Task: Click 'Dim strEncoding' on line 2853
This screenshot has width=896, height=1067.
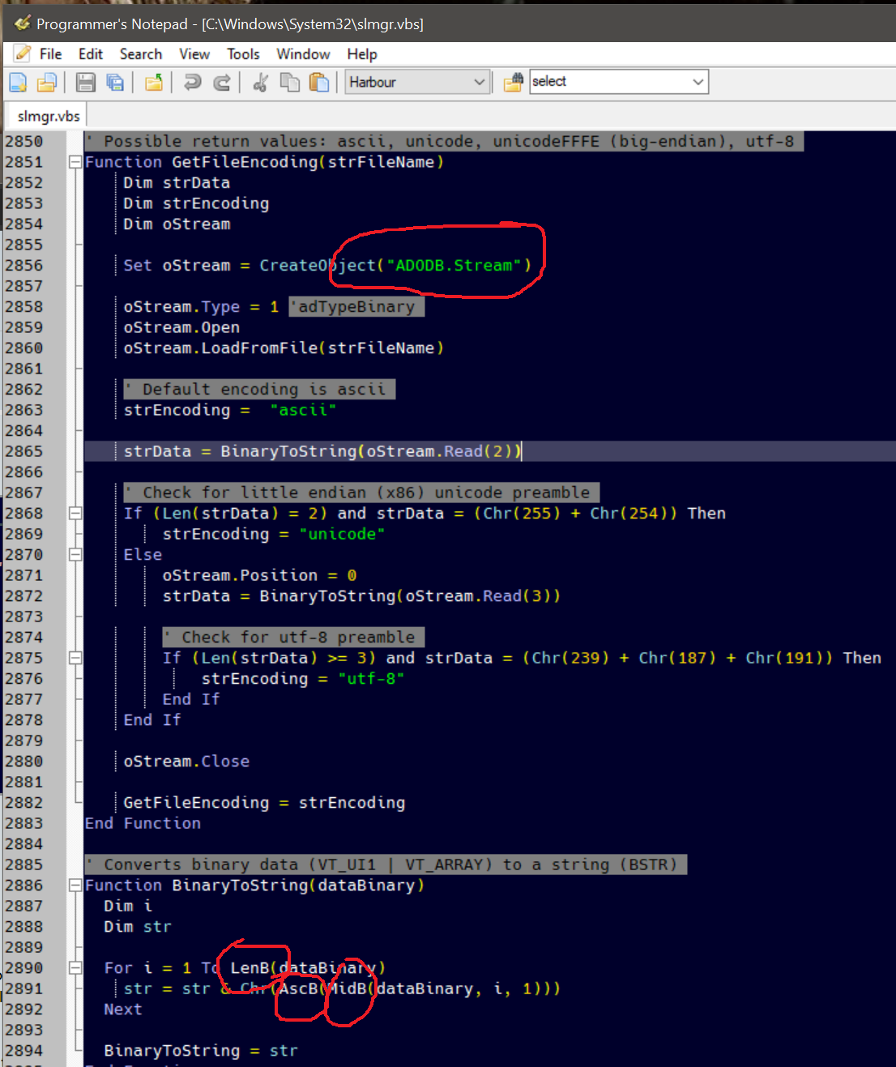Action: 196,203
